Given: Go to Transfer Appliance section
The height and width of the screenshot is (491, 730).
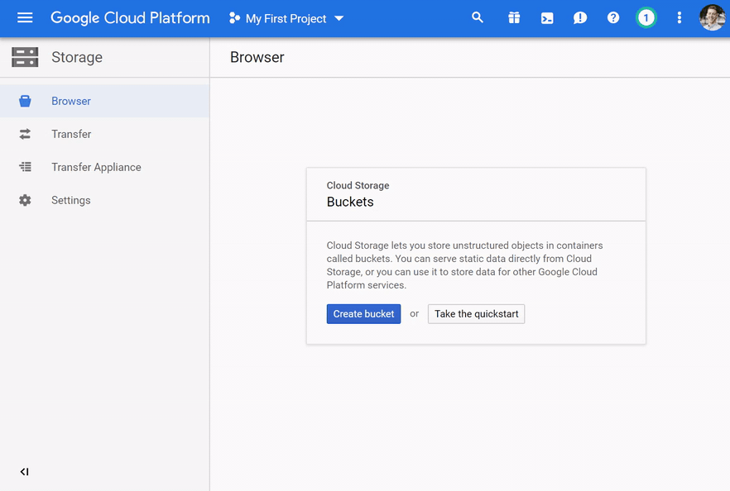Looking at the screenshot, I should tap(96, 167).
